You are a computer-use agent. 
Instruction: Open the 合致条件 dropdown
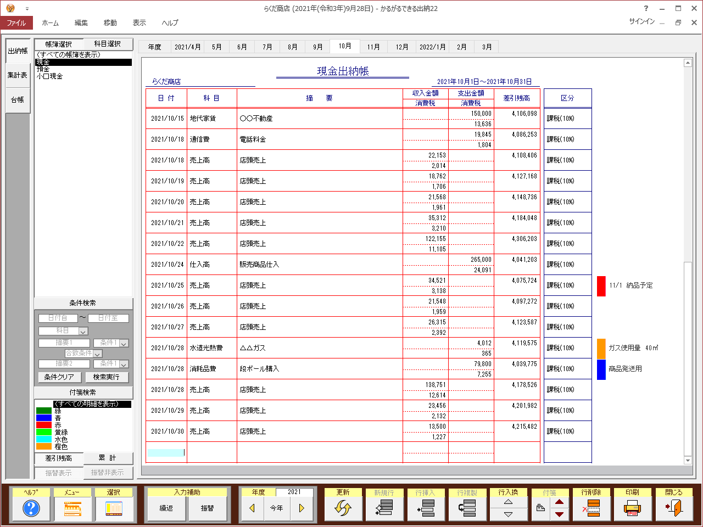[x=97, y=354]
